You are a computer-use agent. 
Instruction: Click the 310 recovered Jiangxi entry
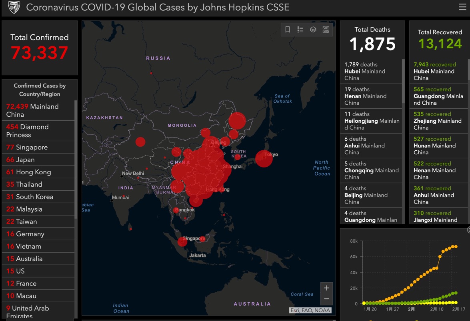click(x=438, y=216)
